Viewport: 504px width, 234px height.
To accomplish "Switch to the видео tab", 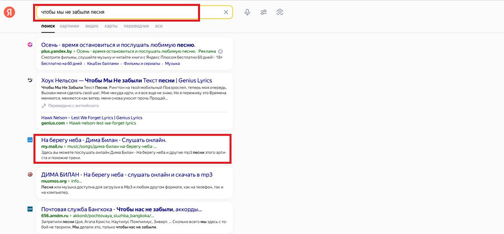I will [91, 26].
